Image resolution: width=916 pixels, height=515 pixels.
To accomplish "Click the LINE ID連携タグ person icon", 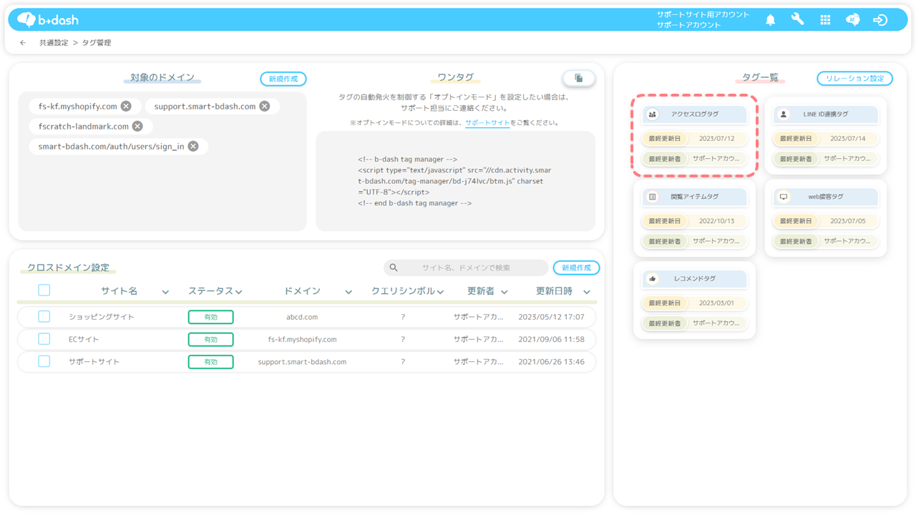I will 784,114.
